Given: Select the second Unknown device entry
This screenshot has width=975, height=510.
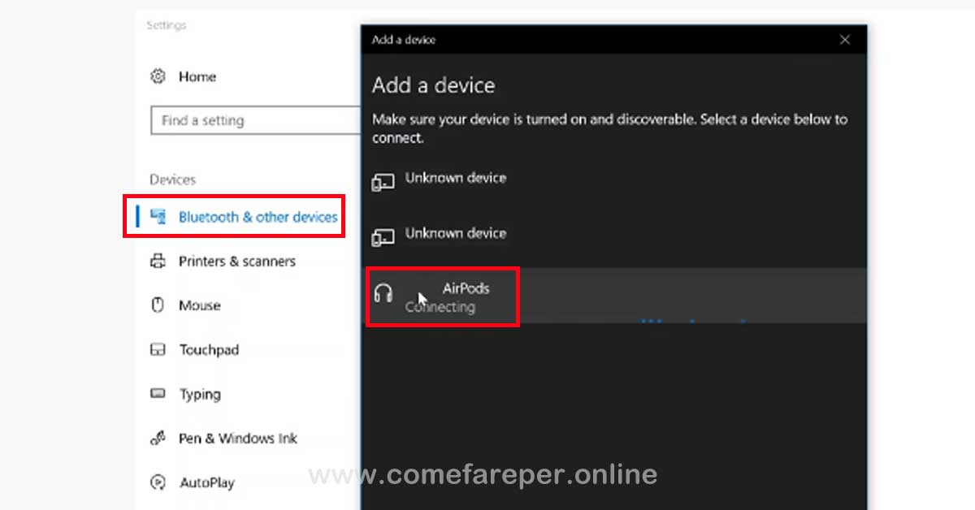Looking at the screenshot, I should [455, 235].
